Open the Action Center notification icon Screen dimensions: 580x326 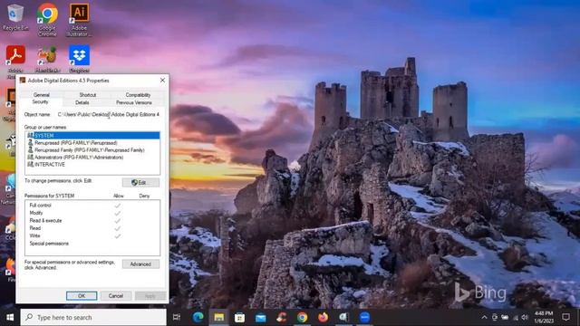click(x=565, y=317)
